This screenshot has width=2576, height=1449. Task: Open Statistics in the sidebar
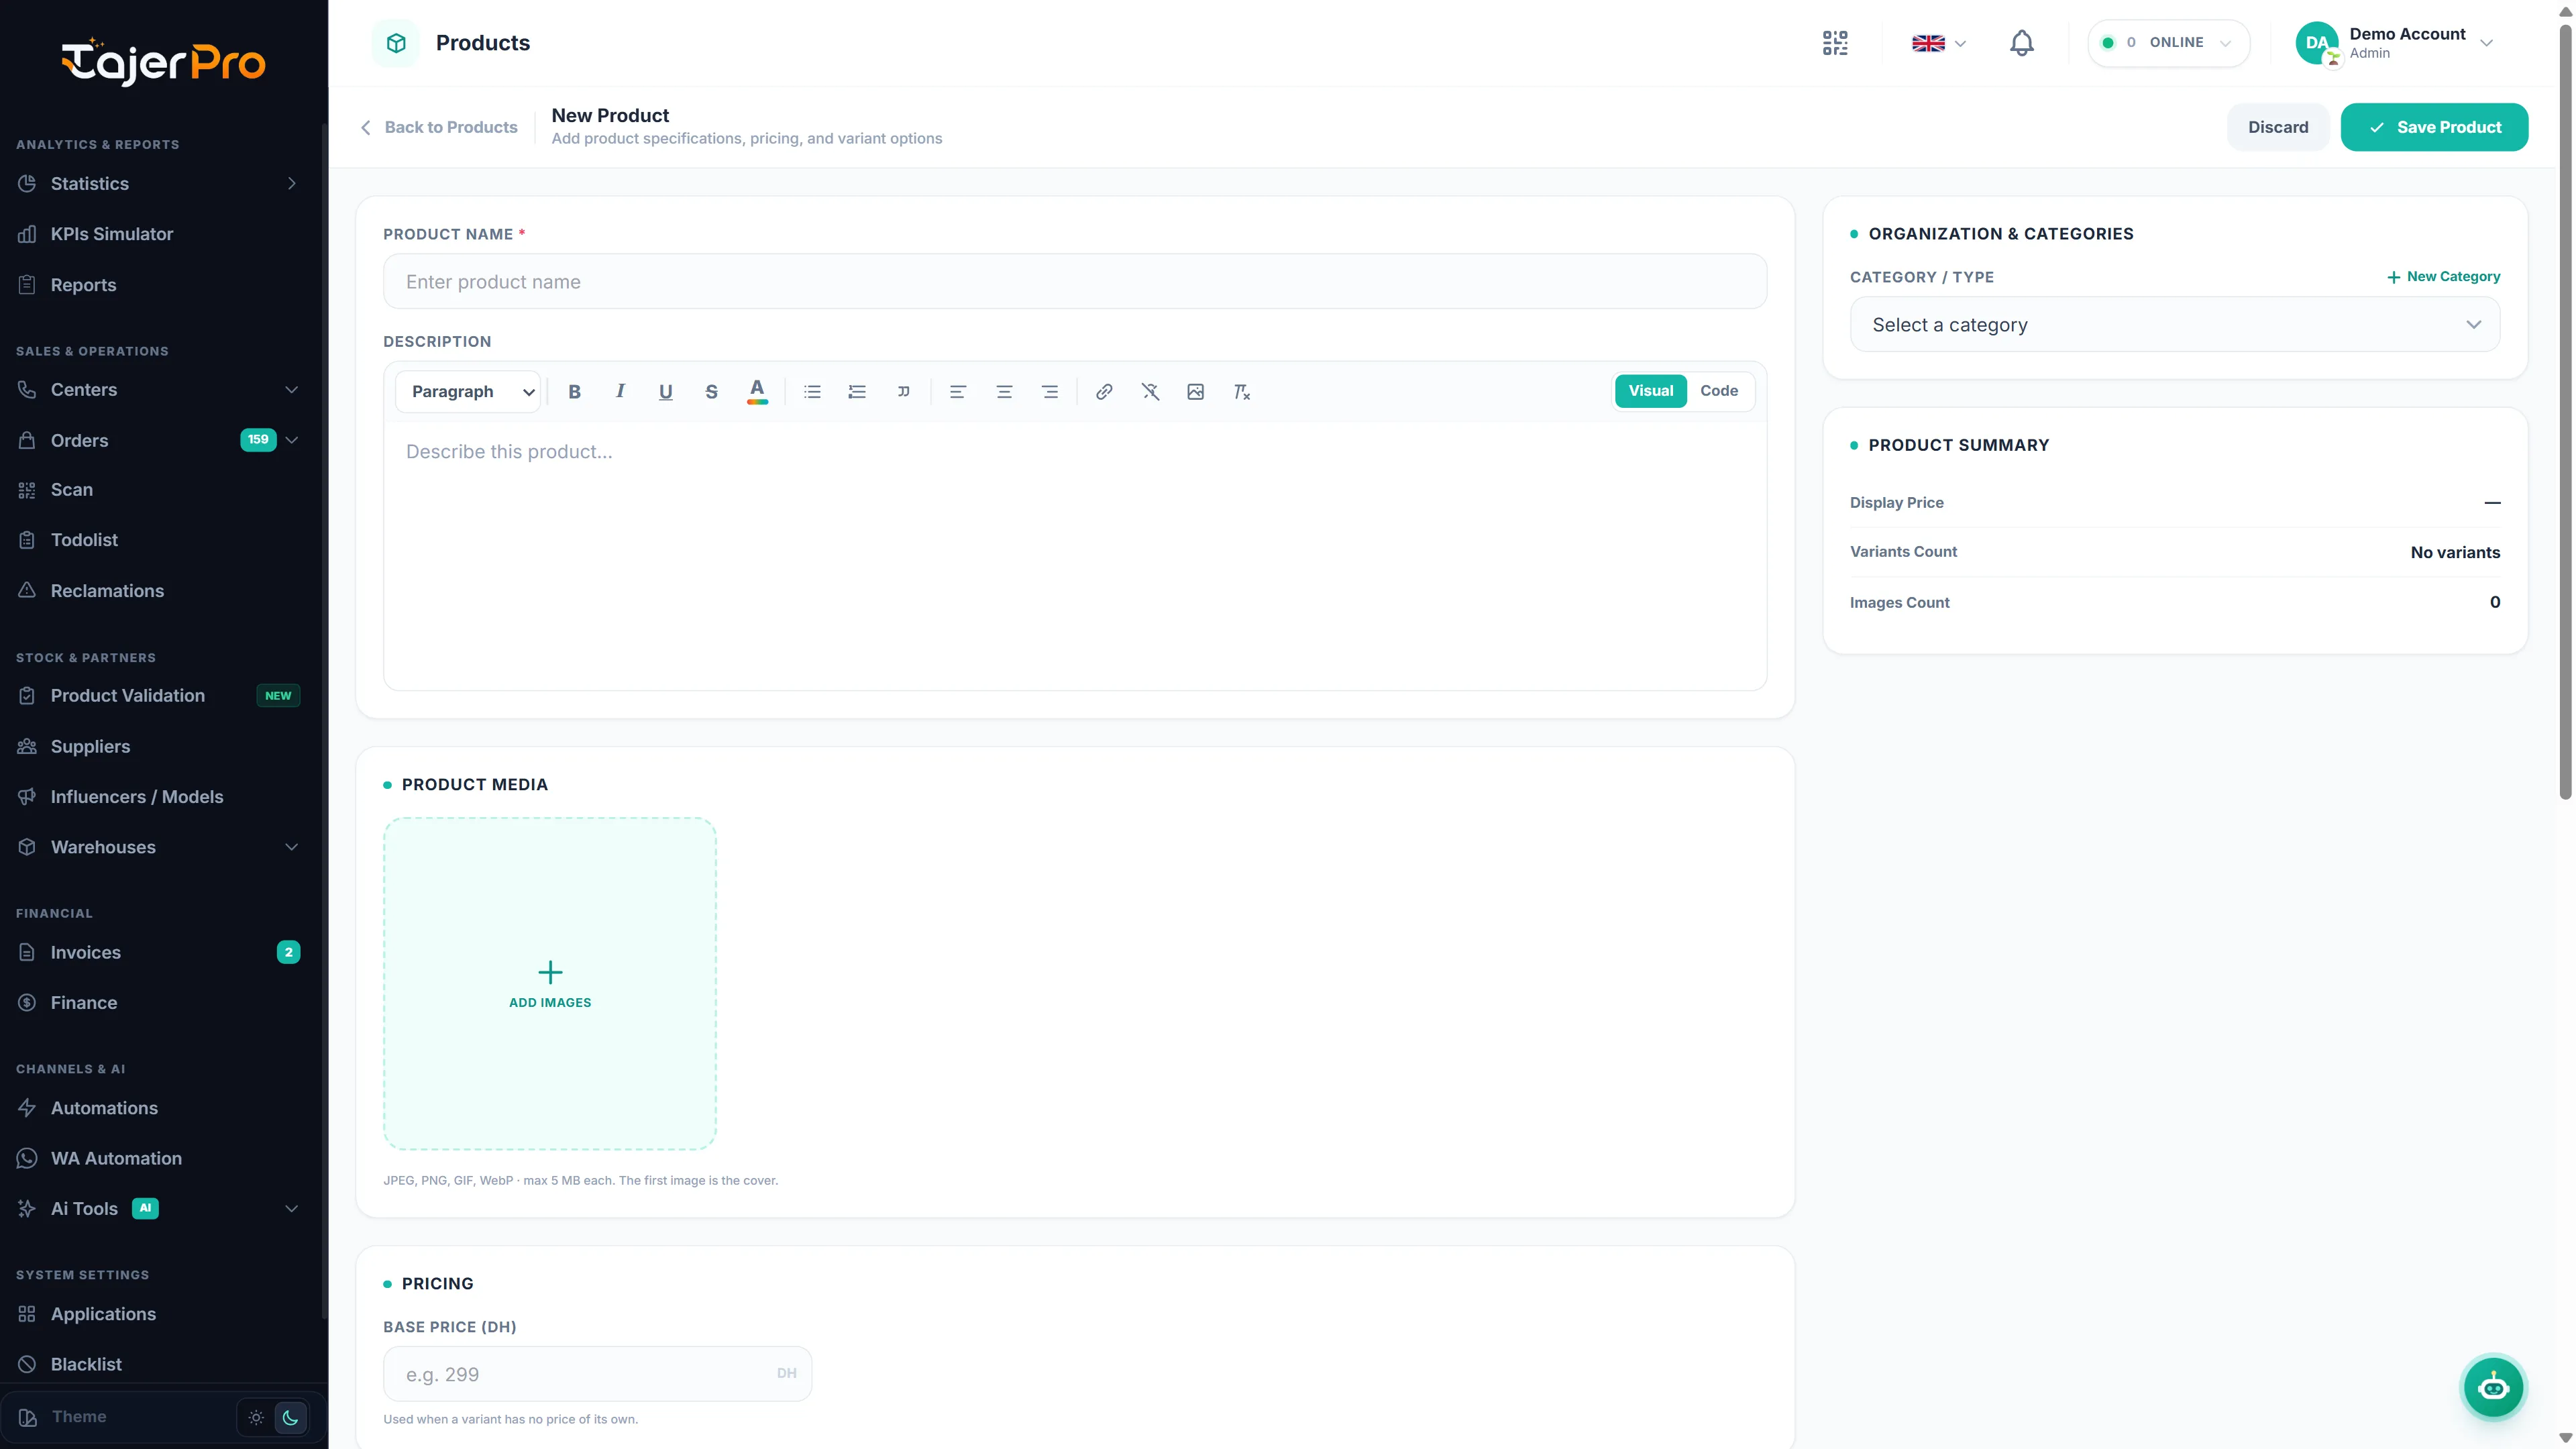pyautogui.click(x=159, y=183)
